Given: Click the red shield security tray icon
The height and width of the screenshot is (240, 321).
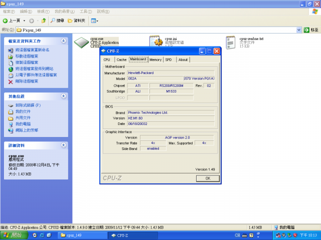Looking at the screenshot, I should point(295,235).
